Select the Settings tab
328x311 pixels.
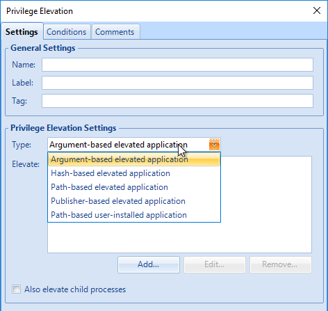(x=22, y=32)
